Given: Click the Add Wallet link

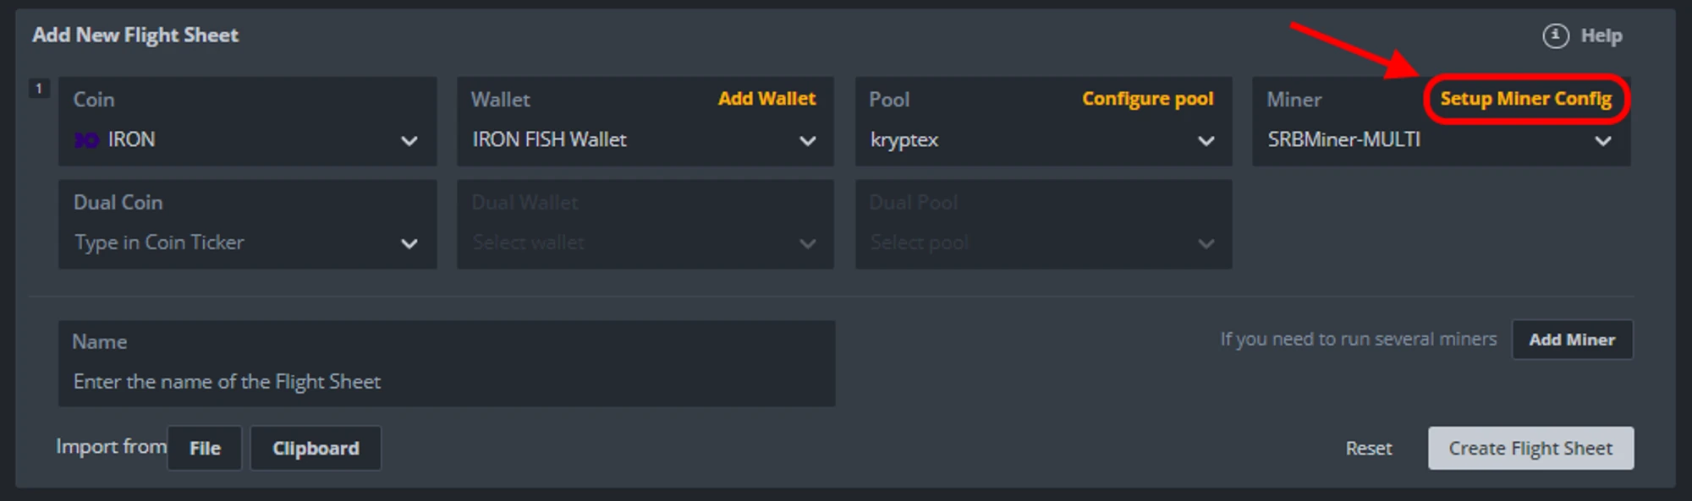Looking at the screenshot, I should (x=766, y=99).
